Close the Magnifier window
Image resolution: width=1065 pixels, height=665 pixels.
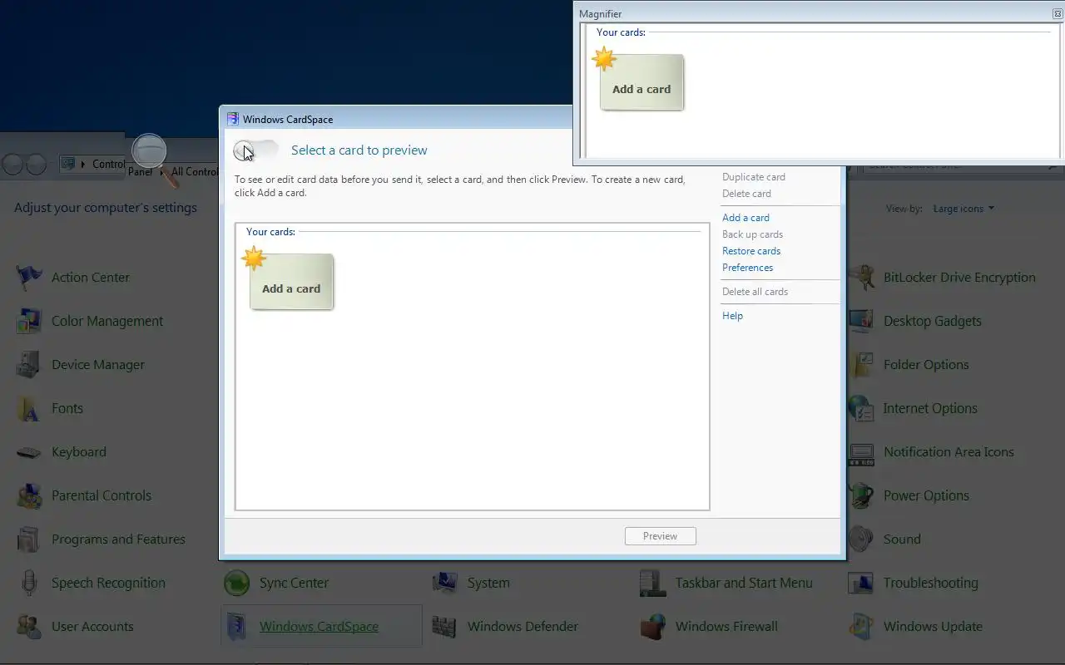[1058, 14]
